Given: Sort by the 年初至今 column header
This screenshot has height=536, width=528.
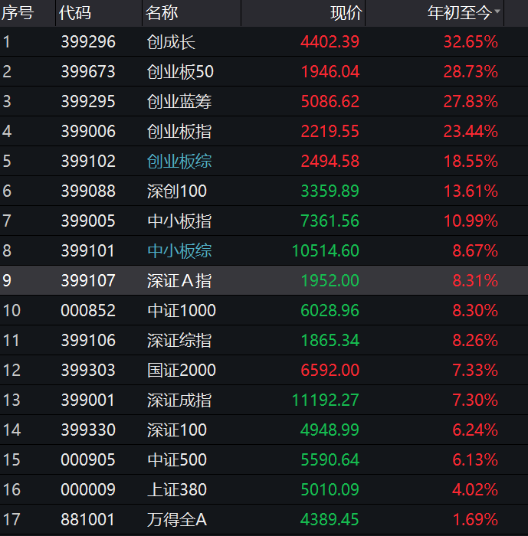Looking at the screenshot, I should 460,13.
